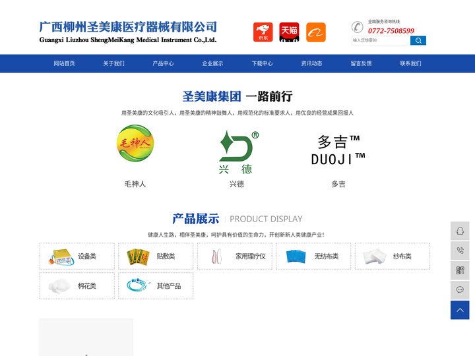Click the 毛神人 round brand logo
475x356 pixels.
tap(135, 143)
